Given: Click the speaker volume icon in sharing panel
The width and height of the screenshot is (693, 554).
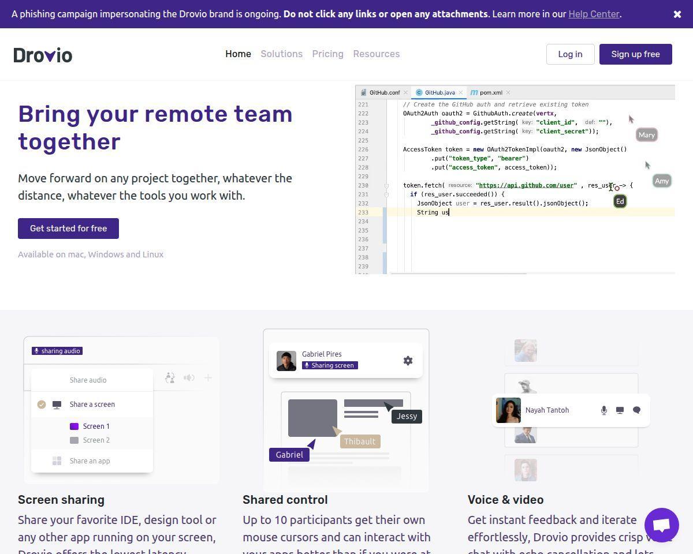Looking at the screenshot, I should [189, 378].
